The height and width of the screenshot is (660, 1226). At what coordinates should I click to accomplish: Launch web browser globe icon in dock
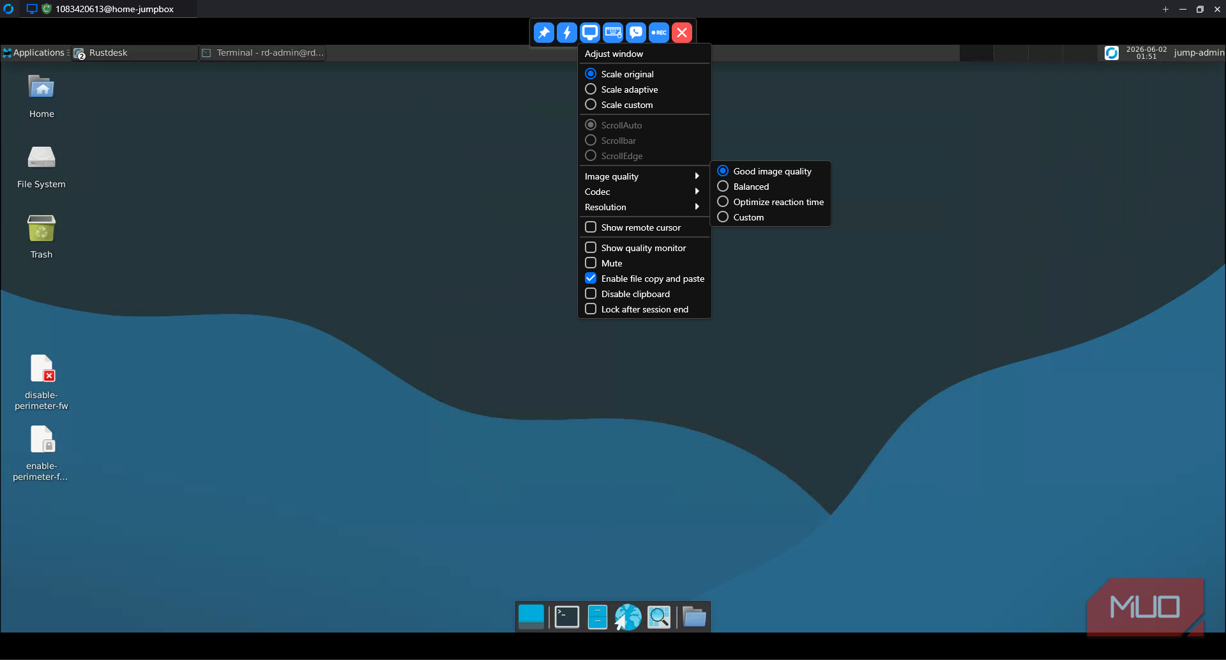[628, 617]
